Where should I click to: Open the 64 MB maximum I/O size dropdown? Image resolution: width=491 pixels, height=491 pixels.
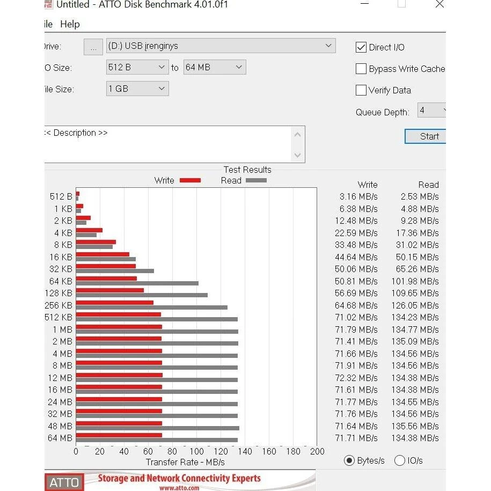215,67
